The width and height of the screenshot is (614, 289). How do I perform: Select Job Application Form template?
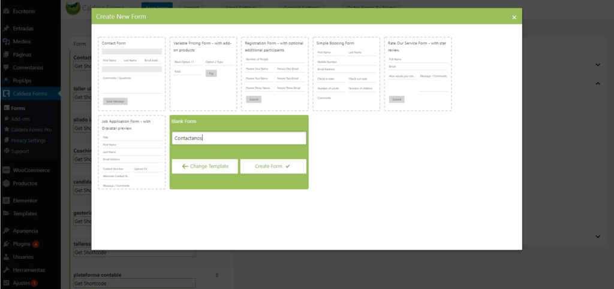coord(132,153)
